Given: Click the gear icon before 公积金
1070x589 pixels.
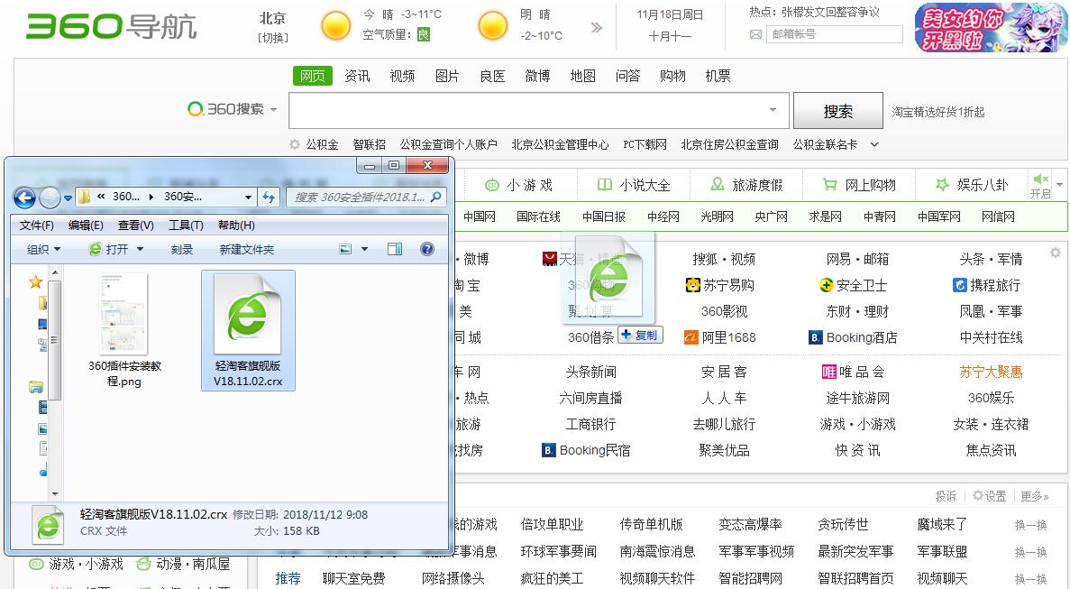Looking at the screenshot, I should point(295,144).
